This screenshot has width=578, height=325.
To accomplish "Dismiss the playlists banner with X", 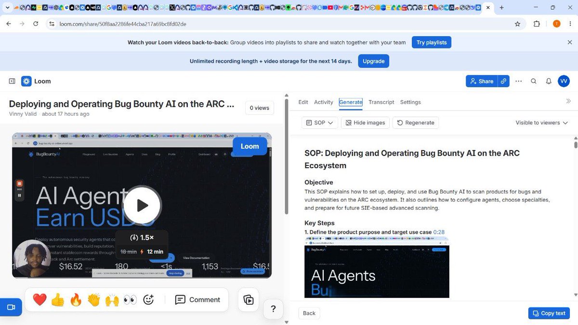I will pyautogui.click(x=570, y=42).
